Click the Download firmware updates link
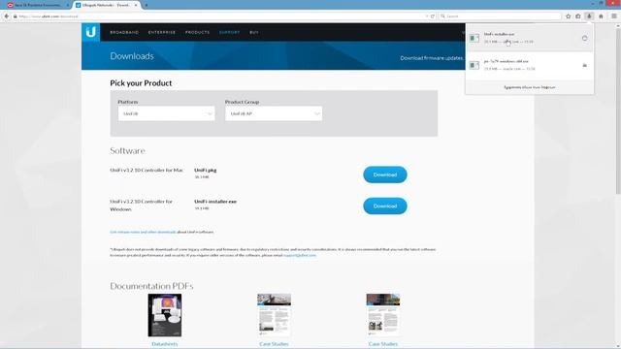Viewport: 621px width, 349px height. tap(433, 58)
